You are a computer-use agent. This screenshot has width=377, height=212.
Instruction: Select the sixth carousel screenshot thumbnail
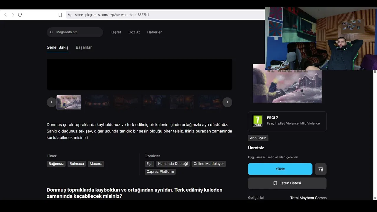coord(211,102)
